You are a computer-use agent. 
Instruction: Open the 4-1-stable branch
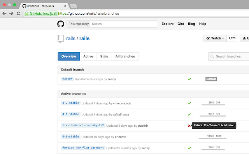pyautogui.click(x=71, y=114)
